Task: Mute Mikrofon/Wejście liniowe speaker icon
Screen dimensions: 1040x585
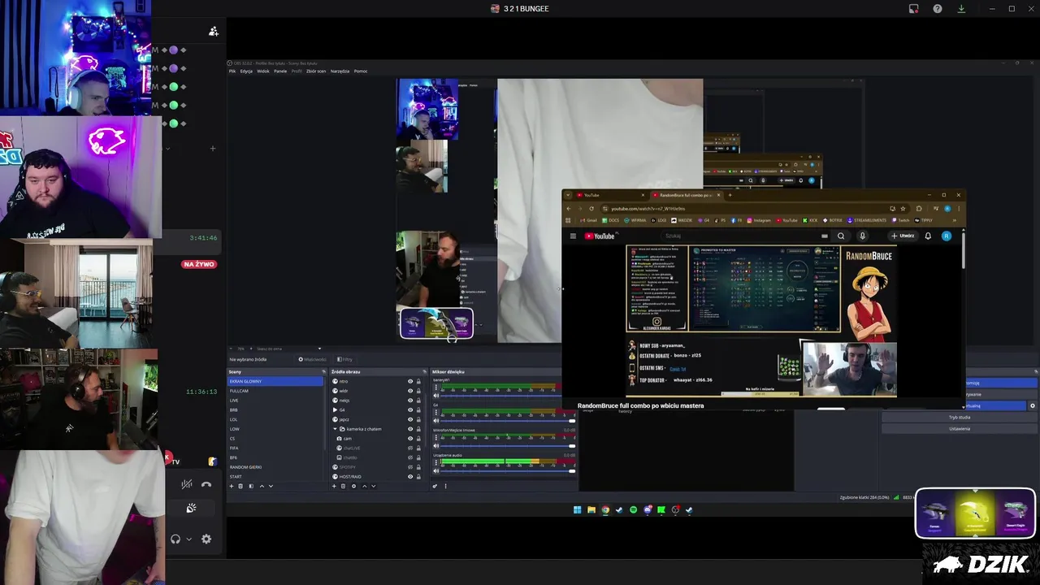Action: click(x=436, y=446)
